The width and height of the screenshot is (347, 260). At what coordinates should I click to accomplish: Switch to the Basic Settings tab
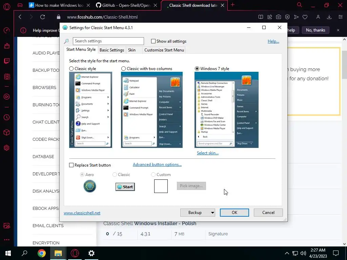[112, 50]
